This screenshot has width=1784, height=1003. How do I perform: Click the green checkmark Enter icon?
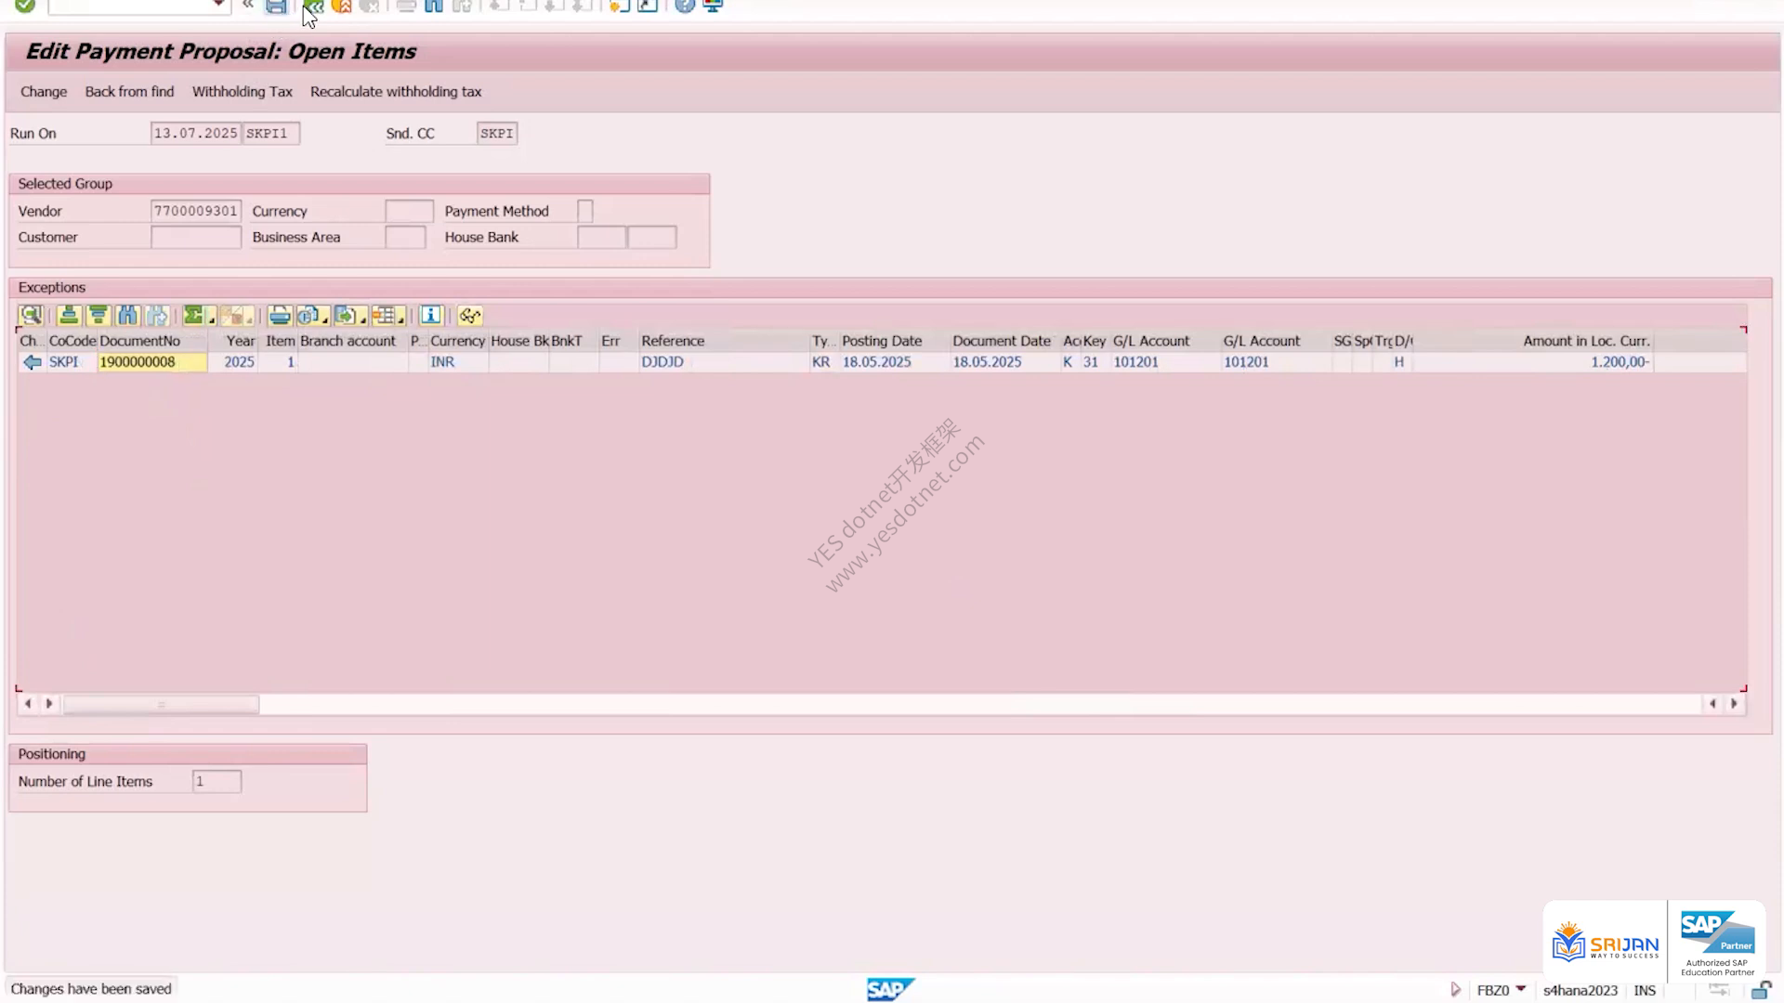(x=25, y=6)
